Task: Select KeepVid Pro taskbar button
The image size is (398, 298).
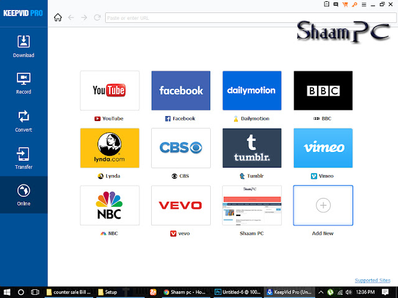Action: coord(289,292)
